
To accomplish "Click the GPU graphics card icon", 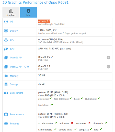I will click(x=6, y=49).
